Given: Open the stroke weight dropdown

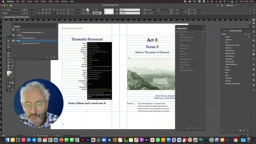Looking at the screenshot, I should pyautogui.click(x=102, y=10).
